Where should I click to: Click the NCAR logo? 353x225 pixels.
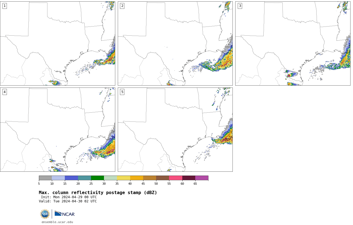(65, 214)
